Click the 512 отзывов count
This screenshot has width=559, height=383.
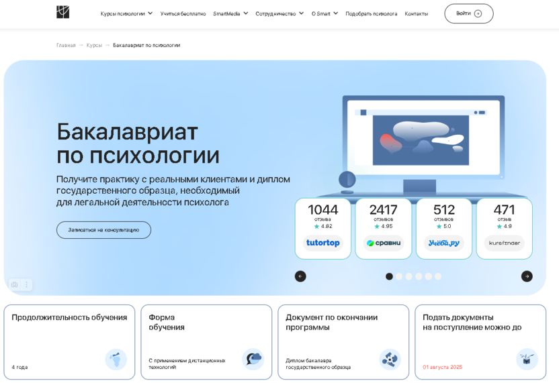444,212
